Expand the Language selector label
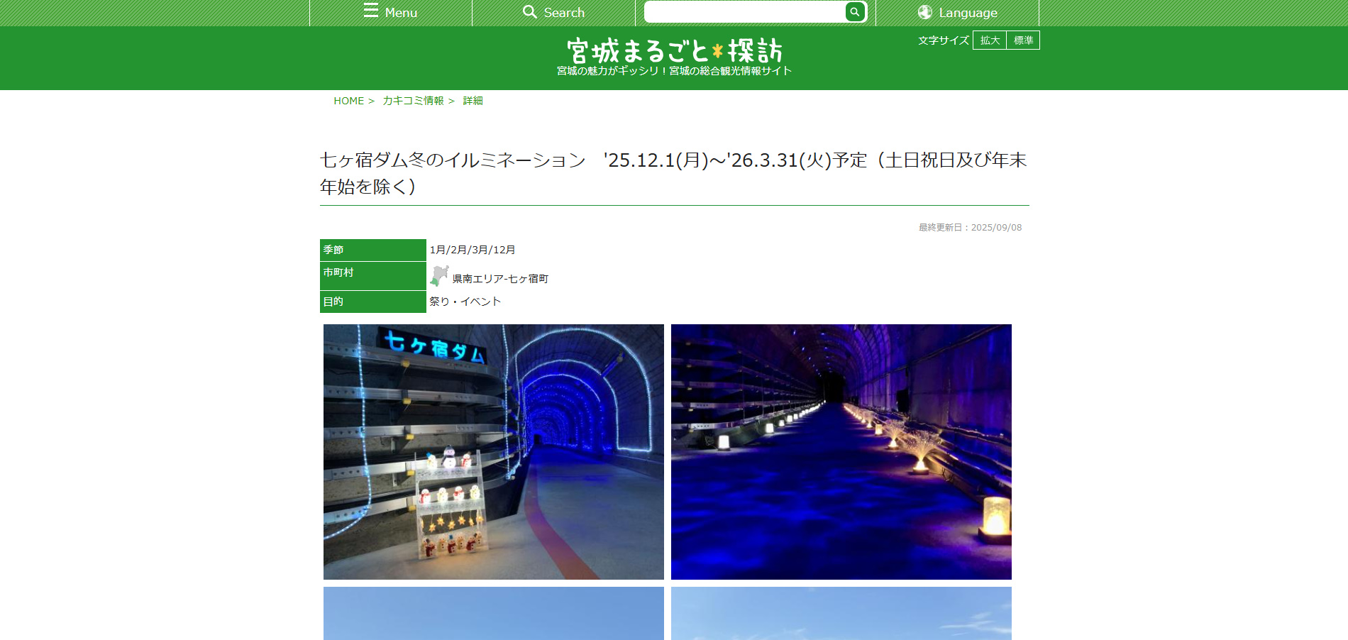1348x640 pixels. [968, 13]
